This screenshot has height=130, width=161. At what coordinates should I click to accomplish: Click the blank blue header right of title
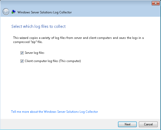click(x=116, y=12)
